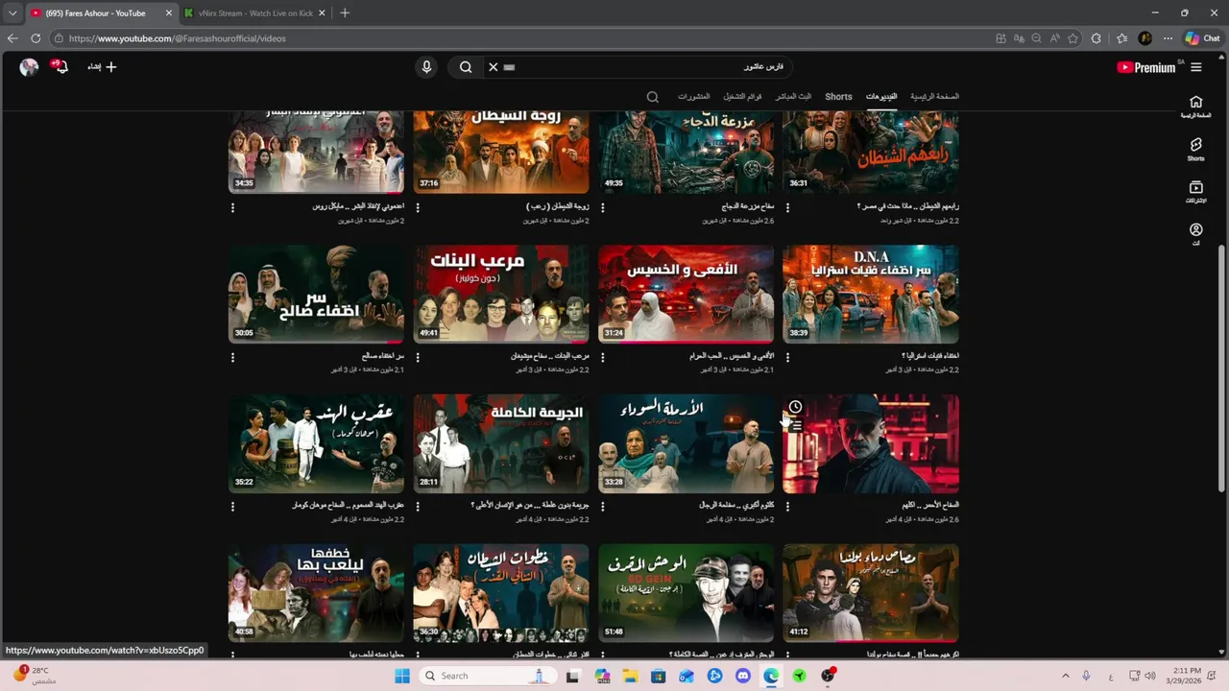The image size is (1229, 691).
Task: Play the مرعب البنات 49:41 thumbnail
Action: tap(501, 294)
